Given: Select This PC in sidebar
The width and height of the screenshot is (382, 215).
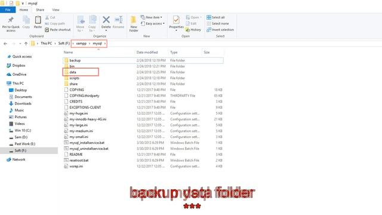Looking at the screenshot, I should [x=15, y=84].
